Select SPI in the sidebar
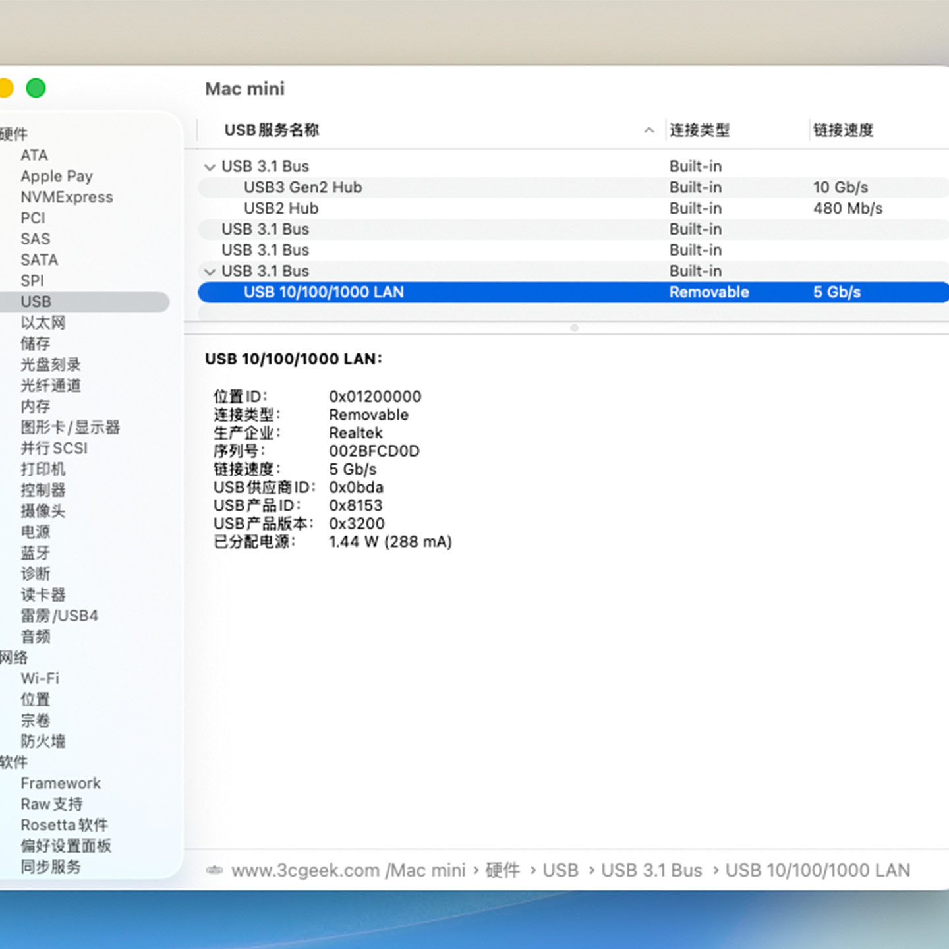The image size is (949, 949). pyautogui.click(x=32, y=281)
